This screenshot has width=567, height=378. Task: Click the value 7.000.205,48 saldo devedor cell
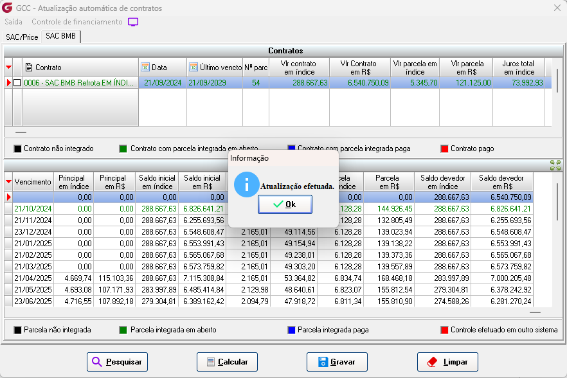click(502, 278)
